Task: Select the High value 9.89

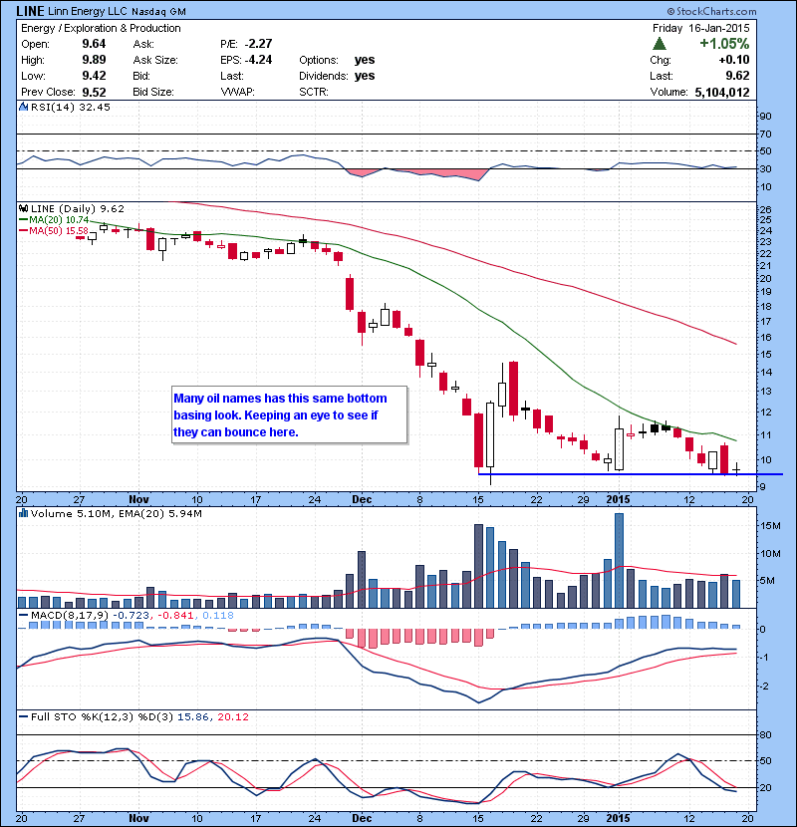Action: tap(94, 60)
